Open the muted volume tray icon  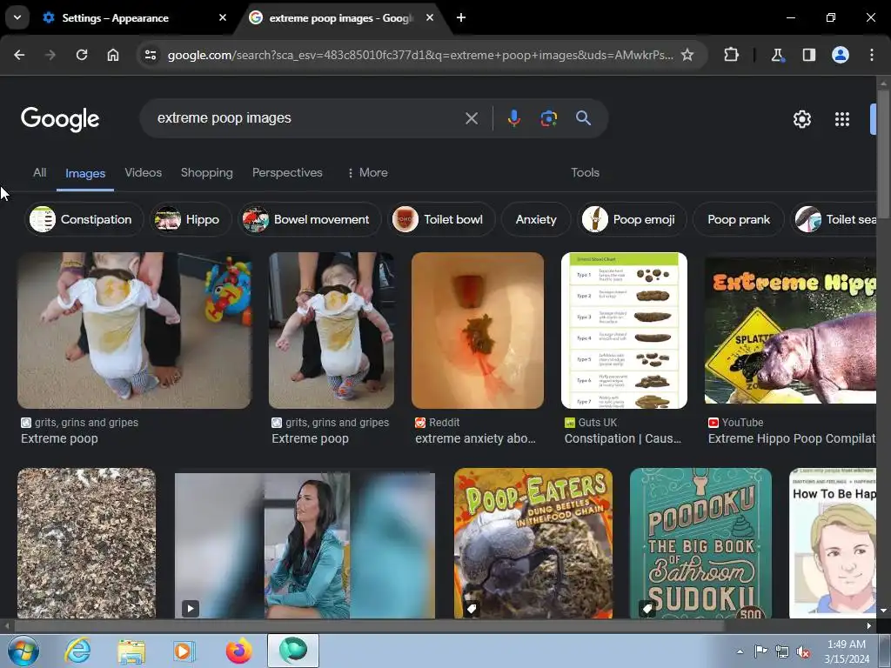coord(803,652)
